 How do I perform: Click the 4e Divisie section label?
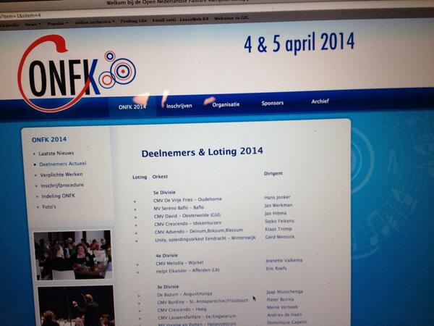[166, 256]
